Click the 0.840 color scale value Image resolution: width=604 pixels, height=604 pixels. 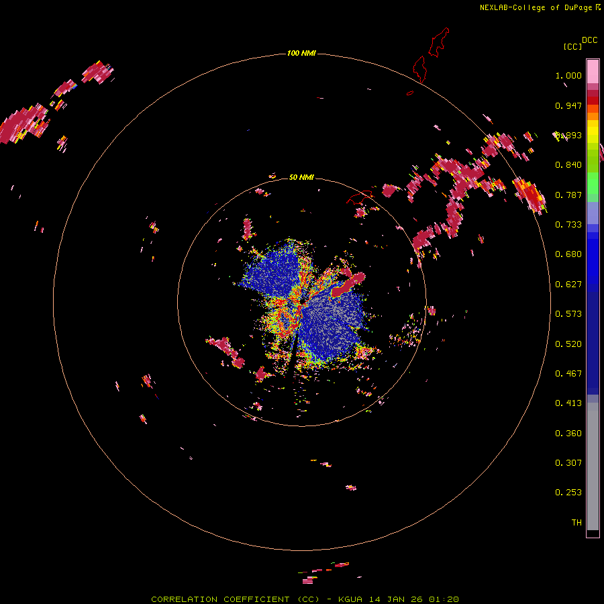pos(568,165)
